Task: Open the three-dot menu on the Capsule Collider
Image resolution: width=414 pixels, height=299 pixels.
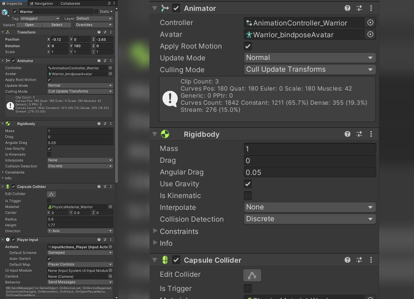Action: click(371, 260)
